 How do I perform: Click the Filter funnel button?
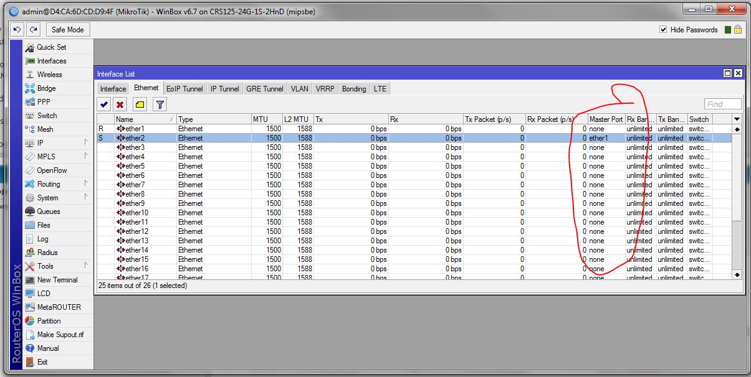click(160, 105)
